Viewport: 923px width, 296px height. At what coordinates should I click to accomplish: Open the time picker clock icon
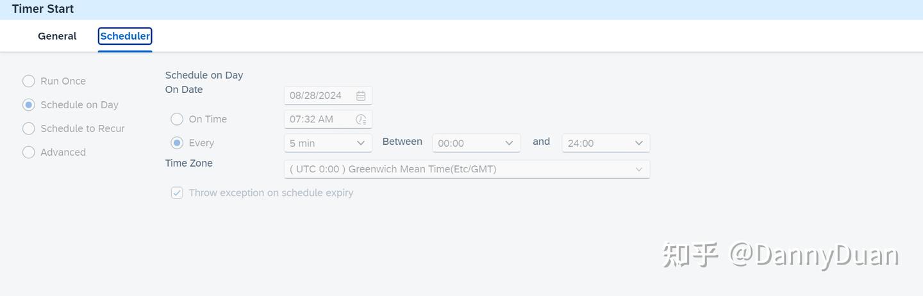(x=361, y=119)
